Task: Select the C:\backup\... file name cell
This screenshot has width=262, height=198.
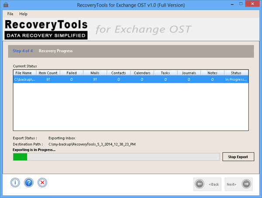Action: pos(25,80)
